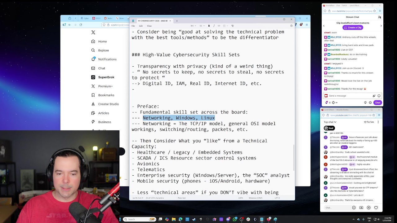Click the plus icon in YouTube chat
Screen dimensions: 397x223
point(369,208)
